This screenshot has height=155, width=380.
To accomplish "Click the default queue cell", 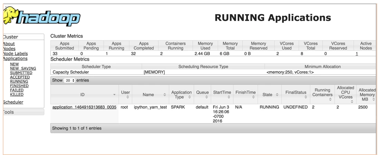I will (202, 107).
